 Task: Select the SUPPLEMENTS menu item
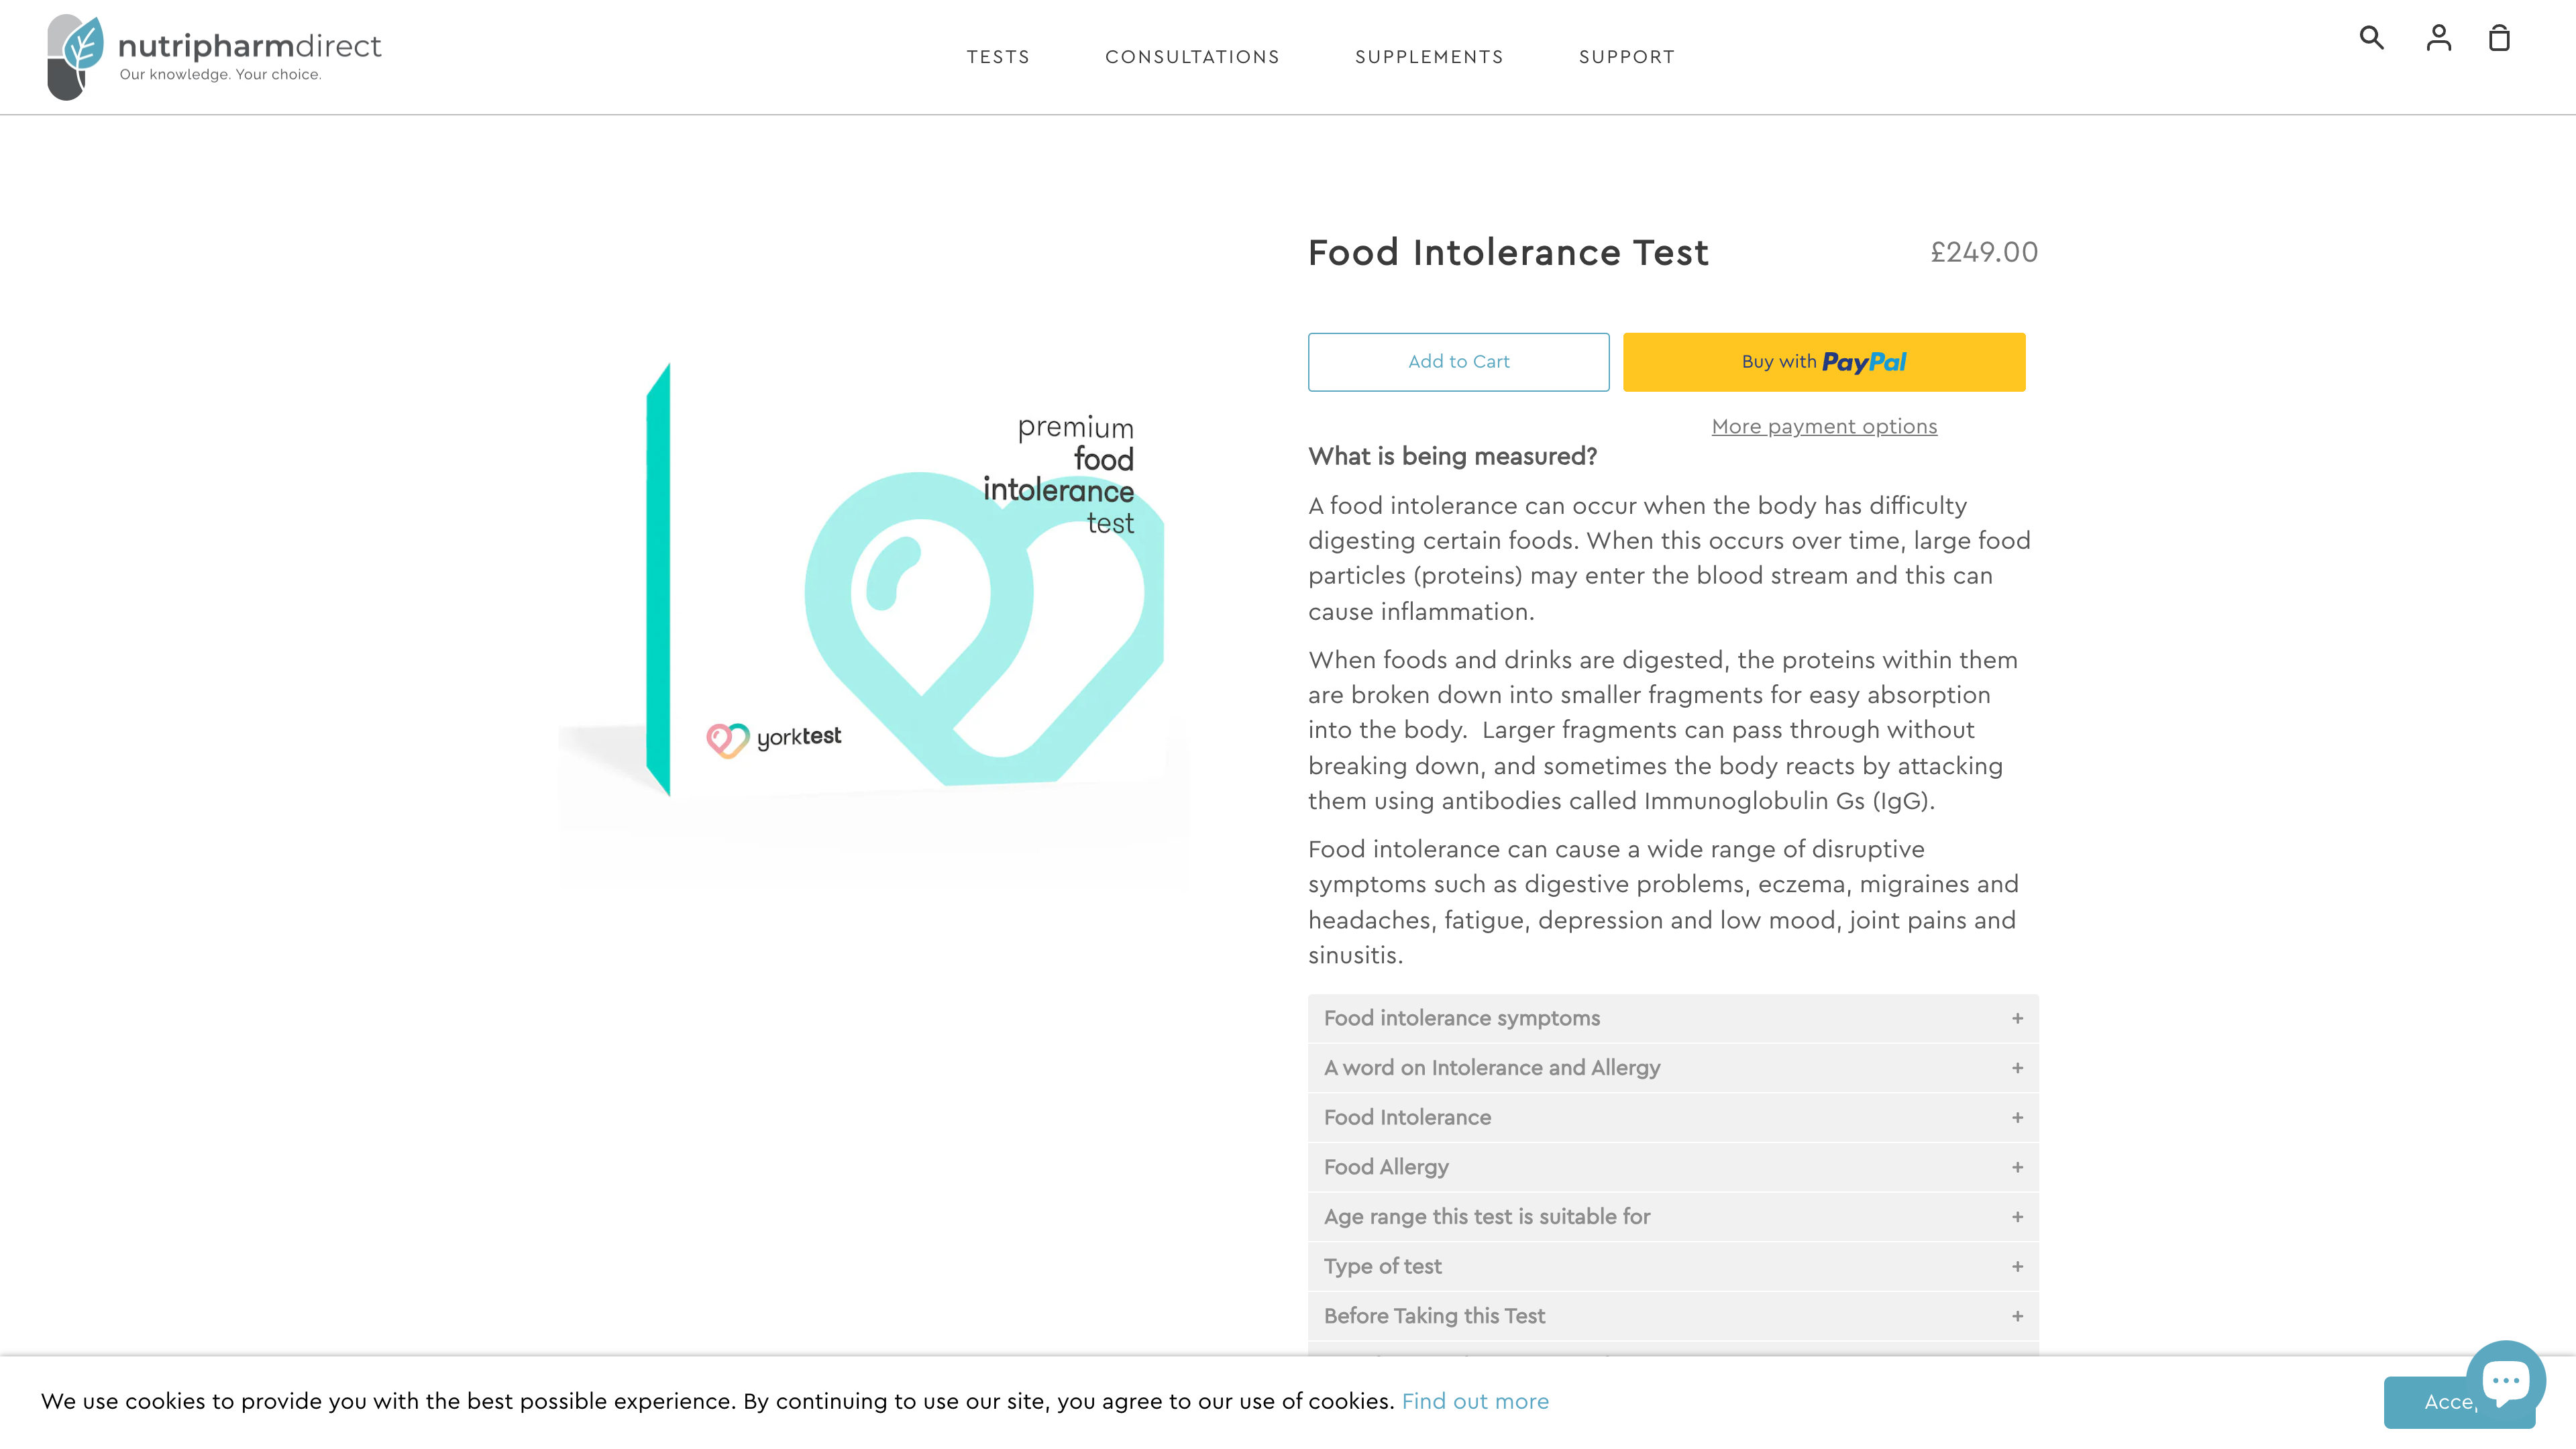1429,57
